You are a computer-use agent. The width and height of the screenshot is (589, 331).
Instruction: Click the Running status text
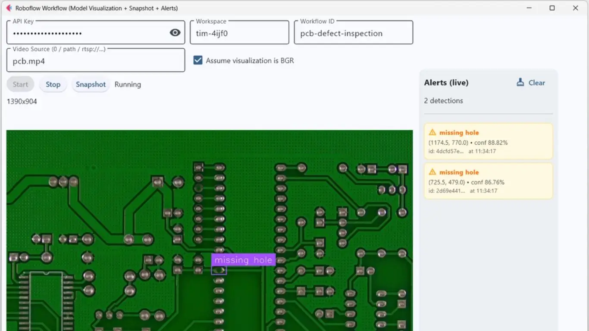click(128, 84)
